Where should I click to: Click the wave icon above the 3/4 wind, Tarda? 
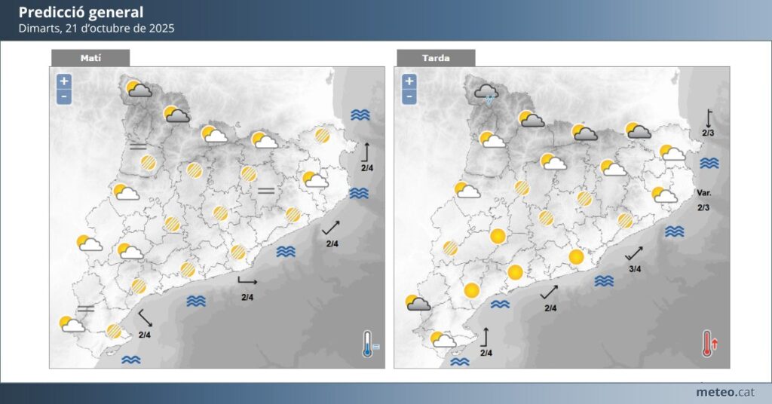(675, 231)
